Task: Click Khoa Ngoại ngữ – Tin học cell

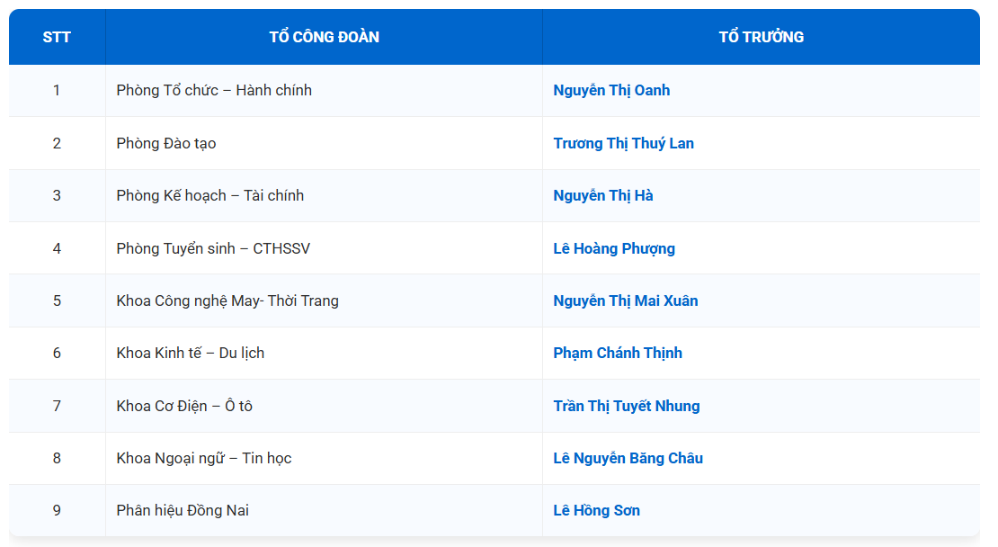Action: (204, 458)
